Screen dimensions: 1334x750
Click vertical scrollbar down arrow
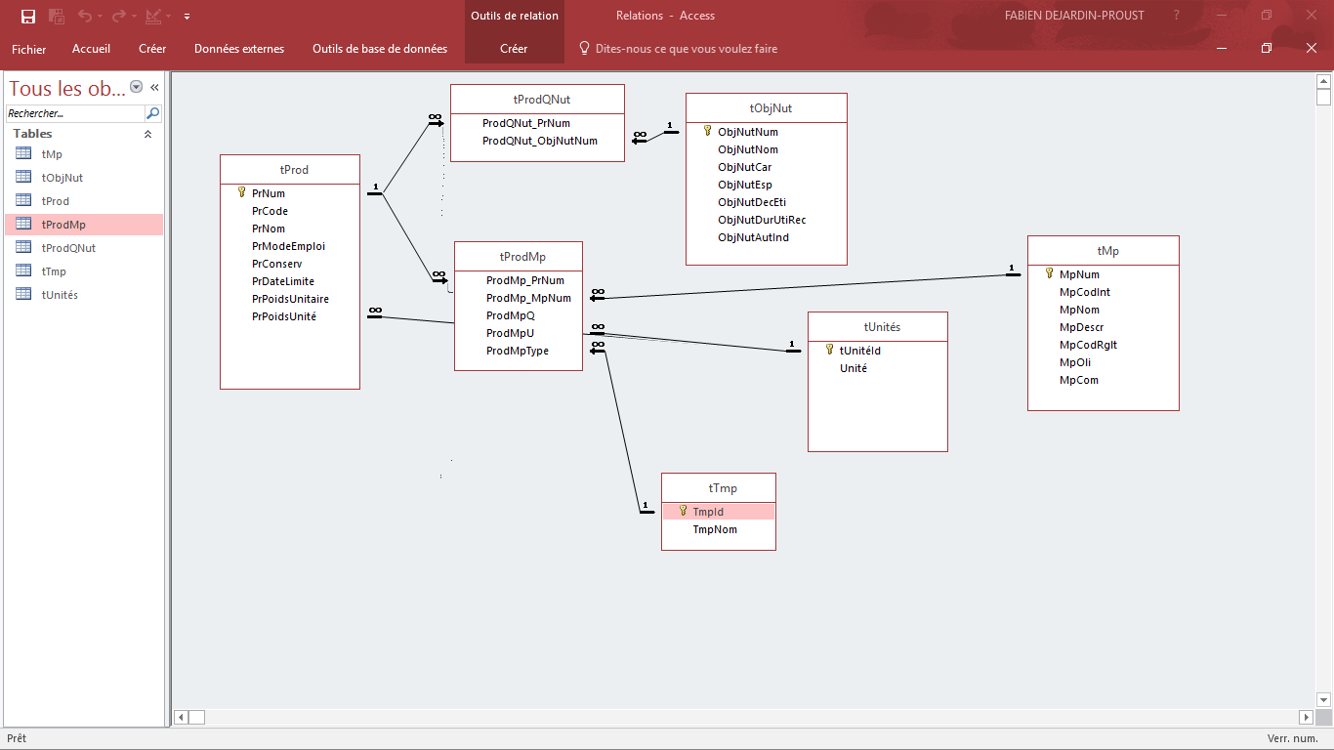tap(1324, 700)
